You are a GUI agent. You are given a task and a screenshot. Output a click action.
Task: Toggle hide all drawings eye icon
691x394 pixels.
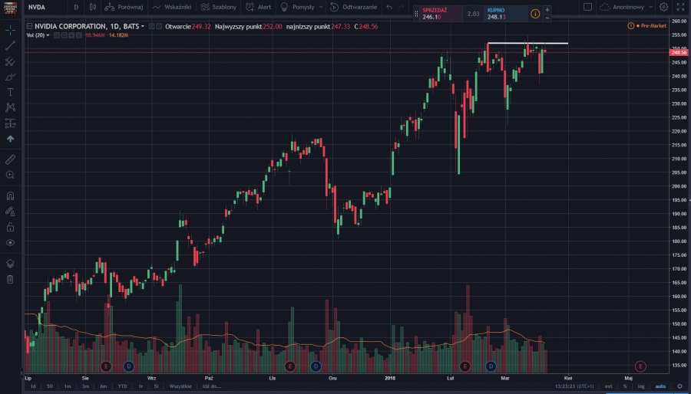(x=10, y=242)
